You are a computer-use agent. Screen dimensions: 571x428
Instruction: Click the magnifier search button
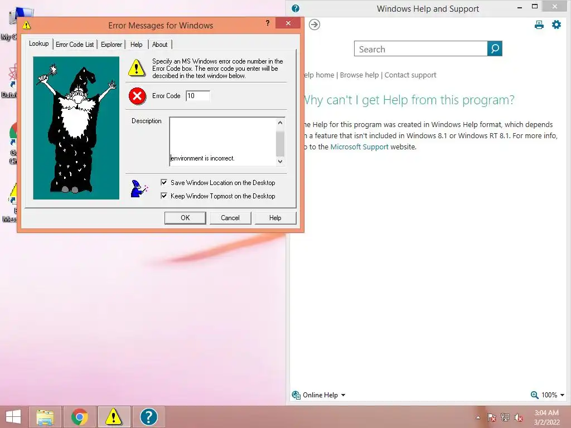495,48
